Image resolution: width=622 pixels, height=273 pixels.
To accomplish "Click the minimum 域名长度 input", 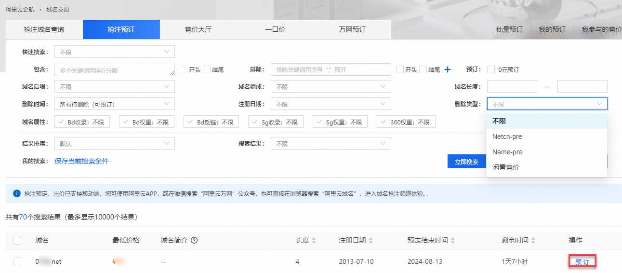I will pyautogui.click(x=512, y=86).
